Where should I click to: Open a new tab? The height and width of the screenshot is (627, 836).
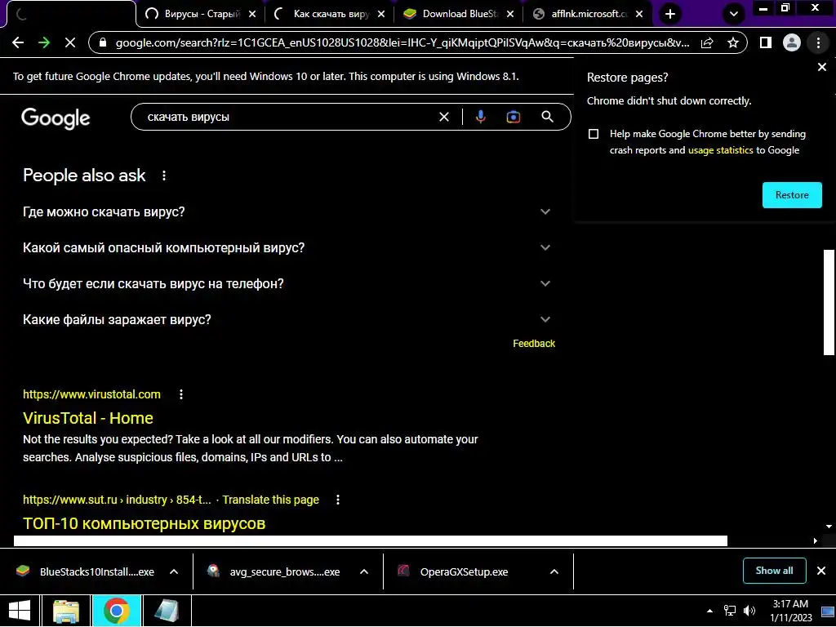pos(670,14)
